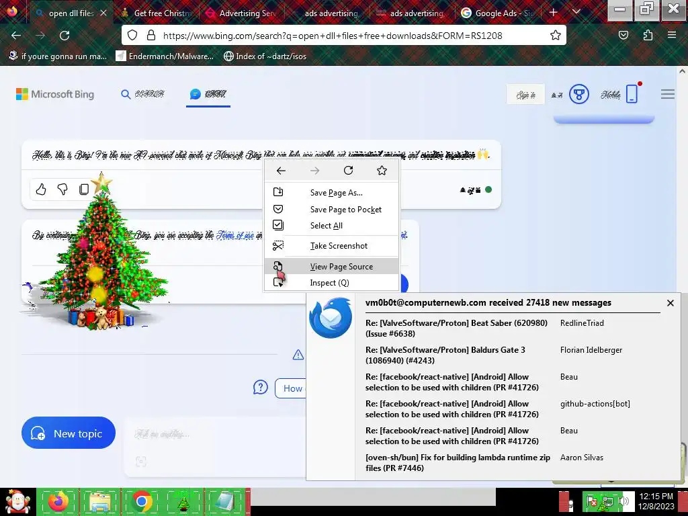Image resolution: width=688 pixels, height=516 pixels.
Task: Choose Select All menu item
Action: click(x=332, y=226)
